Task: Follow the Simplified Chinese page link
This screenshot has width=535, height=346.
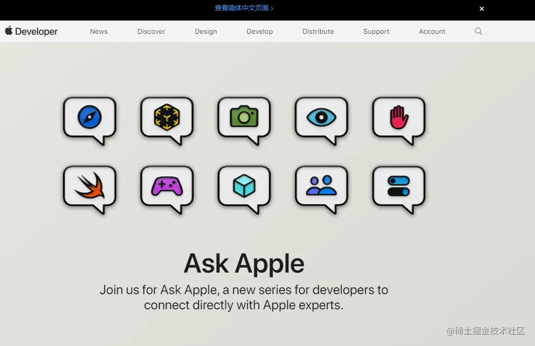Action: pos(244,8)
